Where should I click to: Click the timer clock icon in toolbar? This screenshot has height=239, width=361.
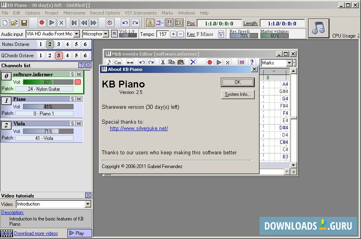[109, 23]
